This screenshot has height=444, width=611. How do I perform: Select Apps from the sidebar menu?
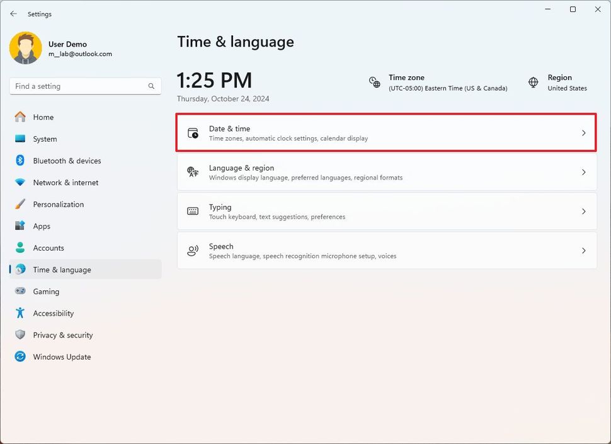click(x=42, y=226)
